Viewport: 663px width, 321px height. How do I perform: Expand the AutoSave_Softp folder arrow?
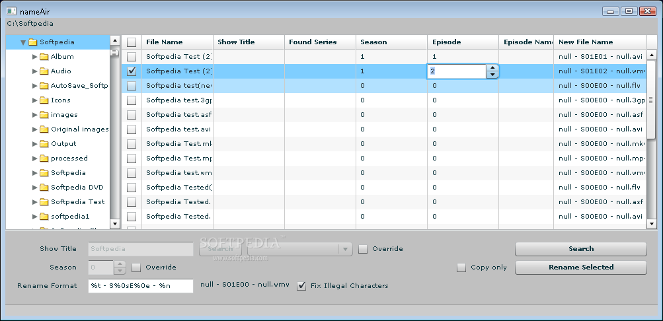[34, 86]
